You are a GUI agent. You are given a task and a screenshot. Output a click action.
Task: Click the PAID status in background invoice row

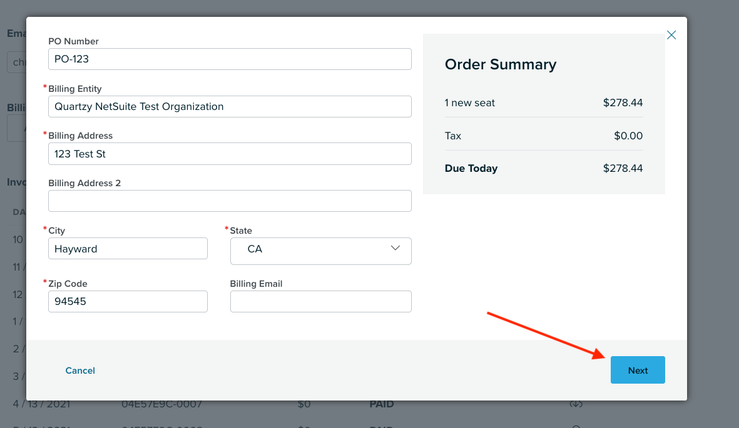[x=381, y=404]
